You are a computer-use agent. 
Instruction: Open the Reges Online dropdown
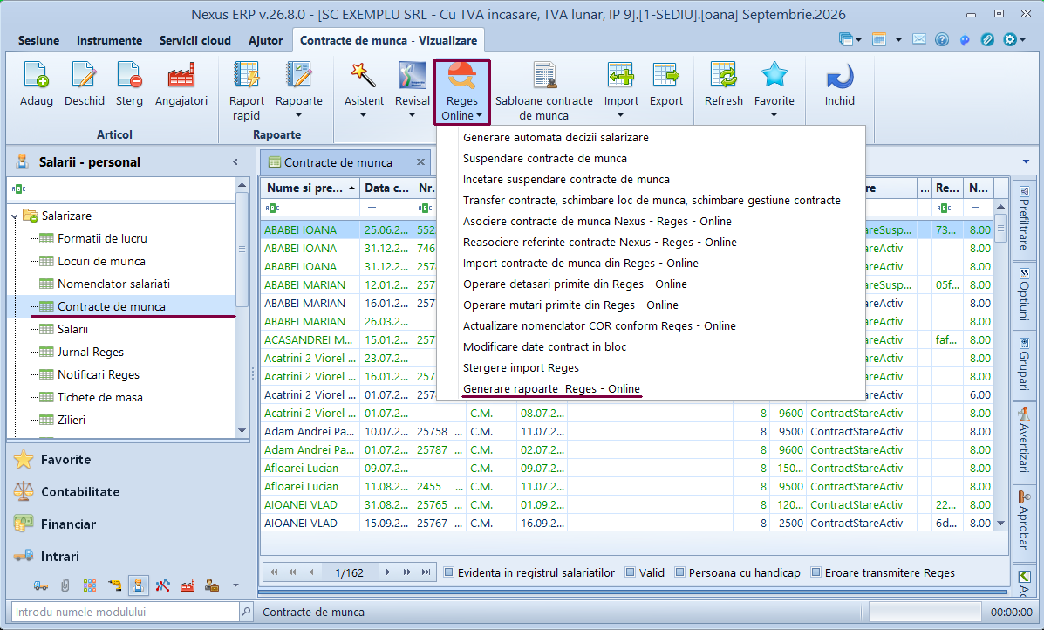click(x=462, y=92)
